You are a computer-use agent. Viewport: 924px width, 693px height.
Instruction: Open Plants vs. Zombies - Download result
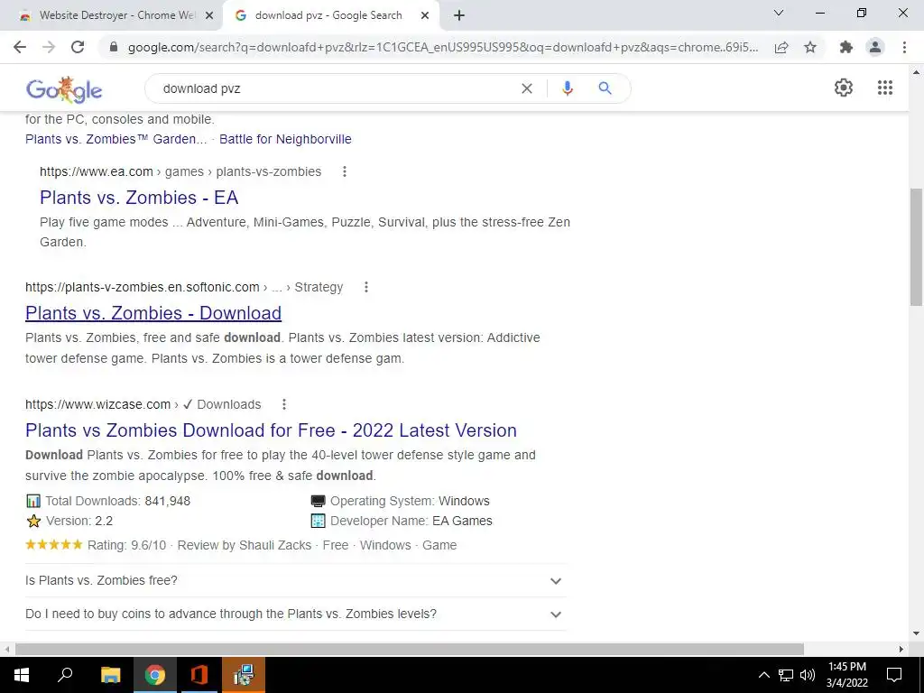click(x=153, y=313)
